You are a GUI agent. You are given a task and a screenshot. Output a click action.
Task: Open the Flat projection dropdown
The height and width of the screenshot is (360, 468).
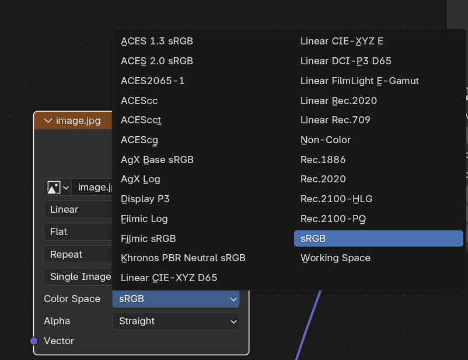(x=78, y=232)
